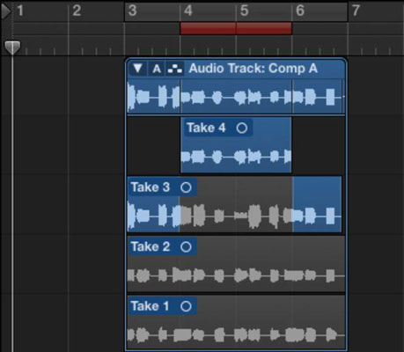Screen dimensions: 404x352
Task: Click the playhead handle in ruler
Action: pyautogui.click(x=12, y=48)
